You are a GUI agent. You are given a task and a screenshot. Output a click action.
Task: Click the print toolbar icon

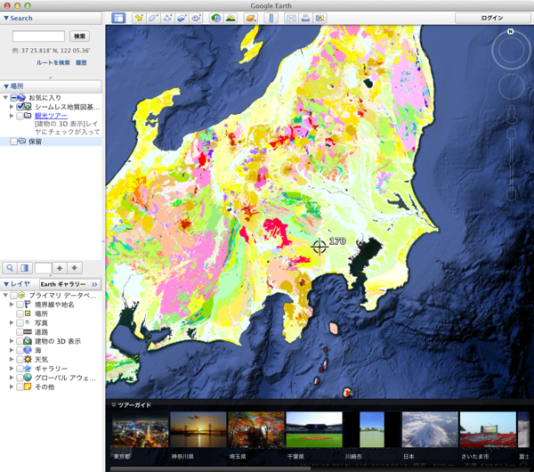coord(305,18)
